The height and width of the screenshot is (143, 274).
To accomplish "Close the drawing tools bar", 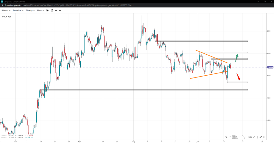I will (264, 137).
